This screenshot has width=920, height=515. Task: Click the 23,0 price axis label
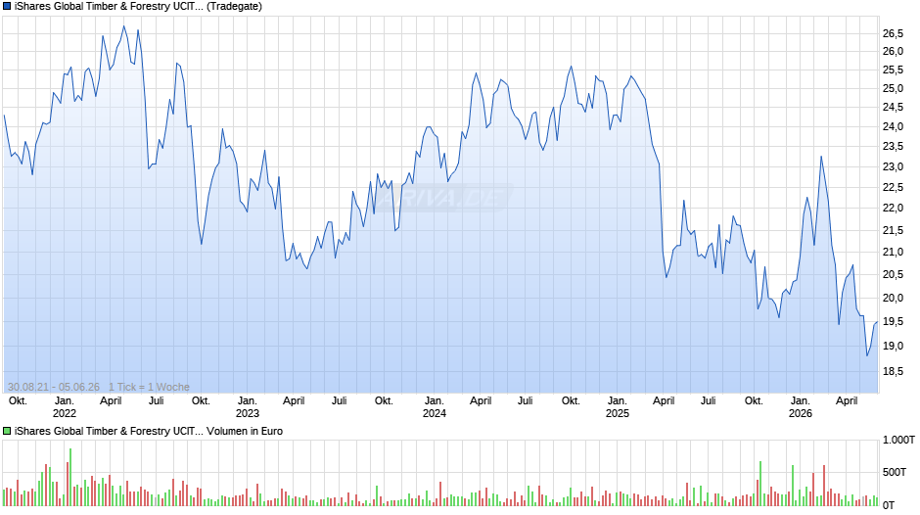tap(893, 167)
